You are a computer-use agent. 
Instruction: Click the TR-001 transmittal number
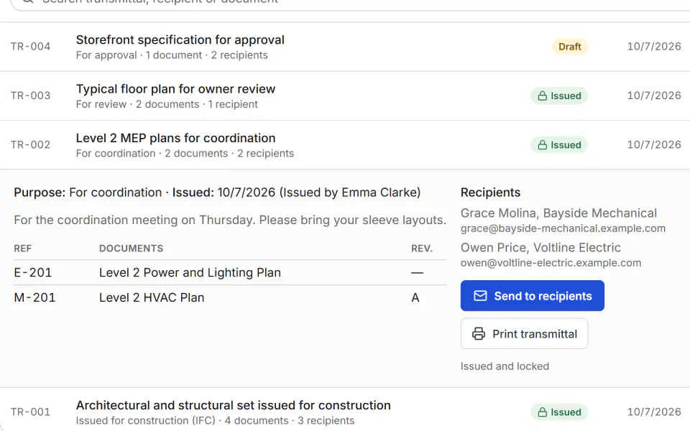(x=31, y=412)
